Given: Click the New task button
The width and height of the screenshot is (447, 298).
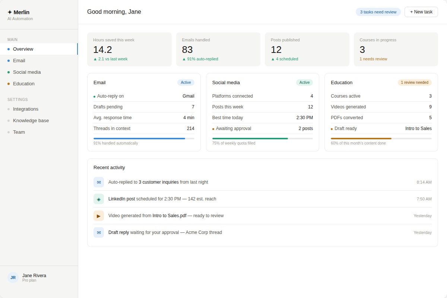Looking at the screenshot, I should [x=421, y=12].
